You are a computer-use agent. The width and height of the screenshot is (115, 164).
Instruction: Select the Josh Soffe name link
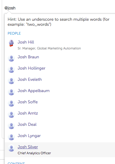(28, 102)
